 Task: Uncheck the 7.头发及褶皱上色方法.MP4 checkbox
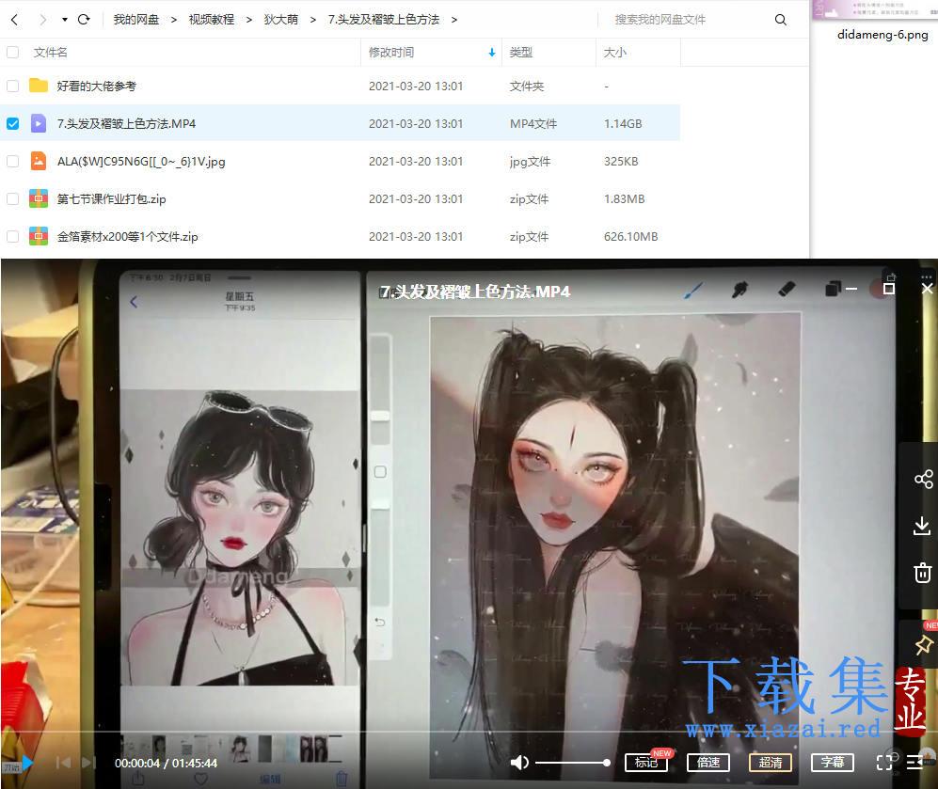click(12, 124)
